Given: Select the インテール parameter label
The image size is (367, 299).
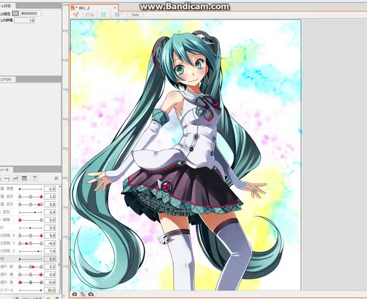Looking at the screenshot, I should (x=7, y=290).
